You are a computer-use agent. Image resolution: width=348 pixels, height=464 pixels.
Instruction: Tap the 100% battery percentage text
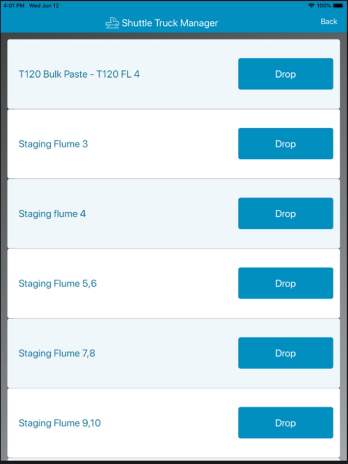point(324,6)
